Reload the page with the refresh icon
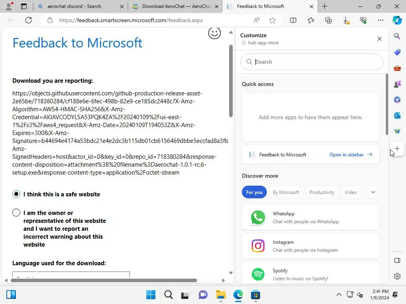 29,20
